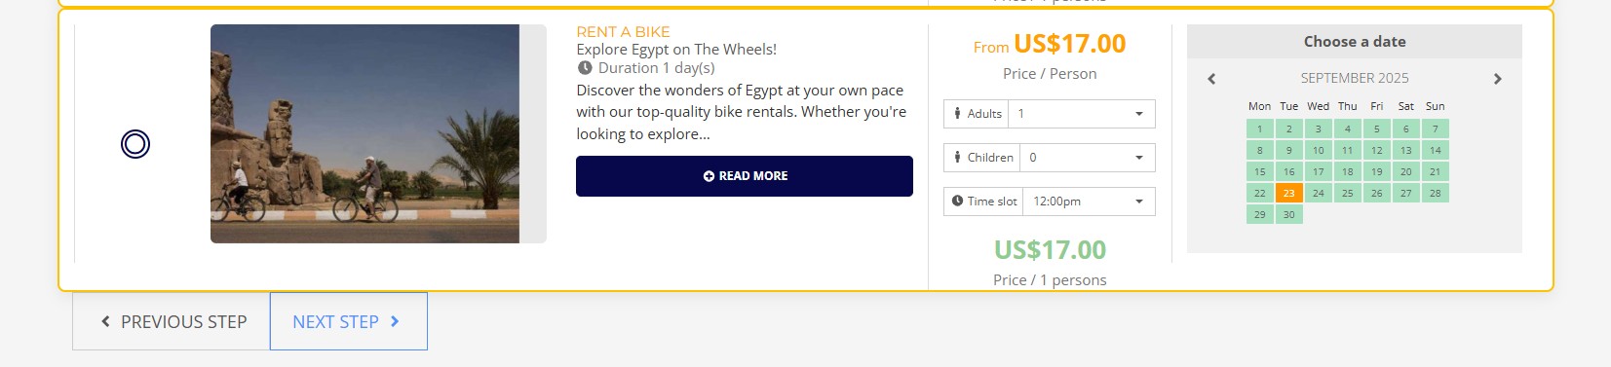The height and width of the screenshot is (367, 1611).
Task: Select September 1 on the calendar
Action: click(1260, 128)
